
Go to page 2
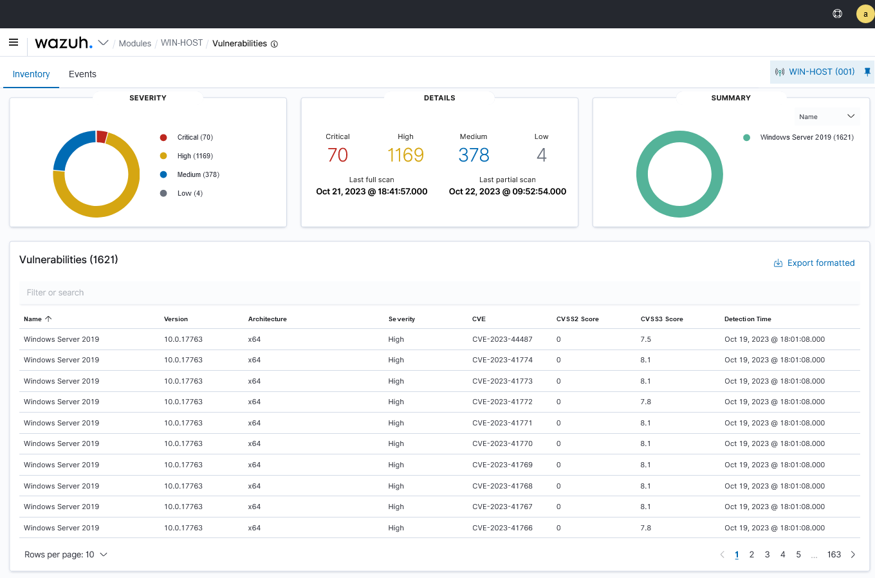click(x=751, y=555)
